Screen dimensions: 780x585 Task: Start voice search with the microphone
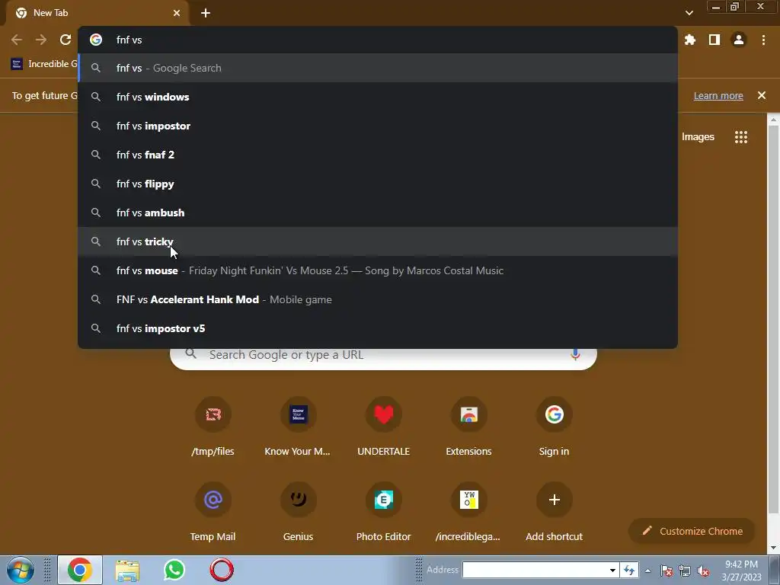(x=575, y=354)
